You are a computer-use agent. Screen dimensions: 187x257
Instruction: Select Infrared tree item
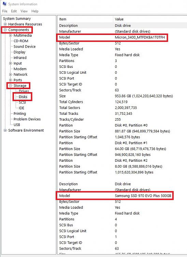(x=20, y=58)
